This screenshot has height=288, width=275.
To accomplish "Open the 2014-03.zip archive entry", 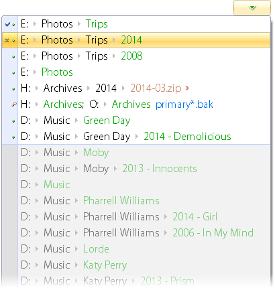I will point(156,88).
